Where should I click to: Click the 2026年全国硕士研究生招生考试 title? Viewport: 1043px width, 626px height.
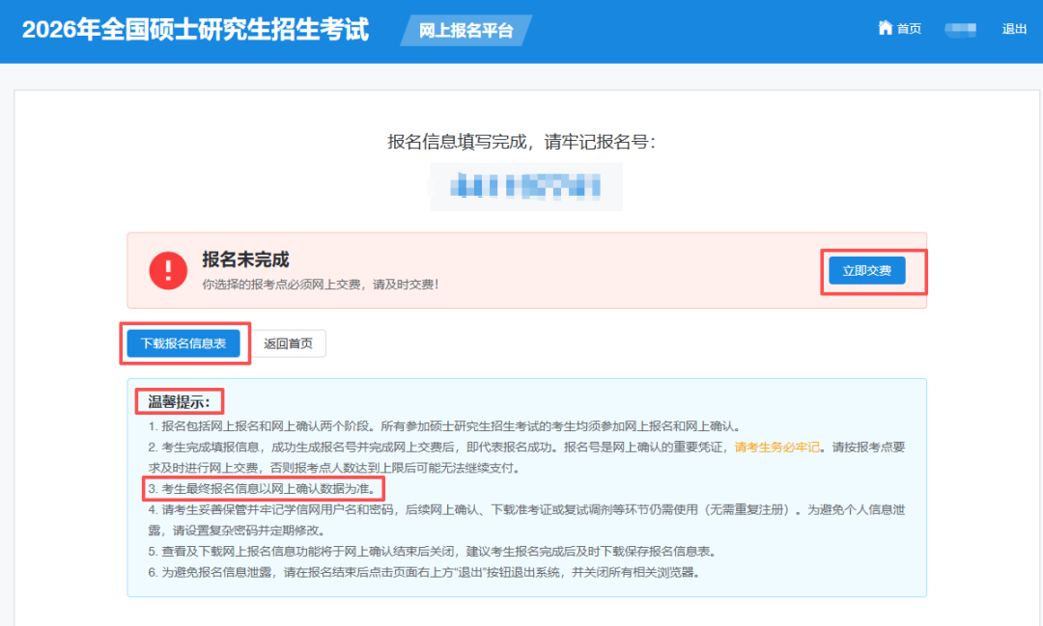click(x=195, y=29)
